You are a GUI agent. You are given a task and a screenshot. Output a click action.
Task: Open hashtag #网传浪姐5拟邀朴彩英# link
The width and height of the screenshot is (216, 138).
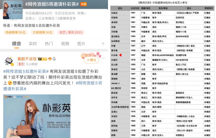(26, 71)
